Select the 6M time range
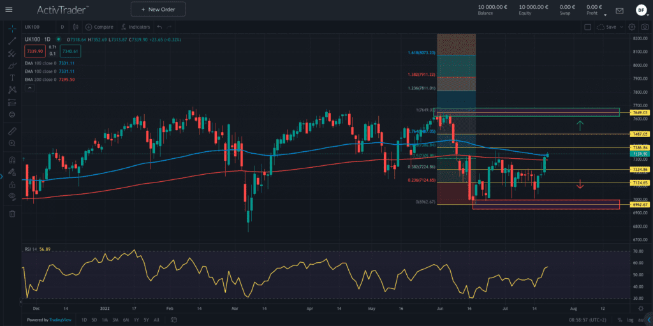The height and width of the screenshot is (326, 653). pyautogui.click(x=126, y=320)
